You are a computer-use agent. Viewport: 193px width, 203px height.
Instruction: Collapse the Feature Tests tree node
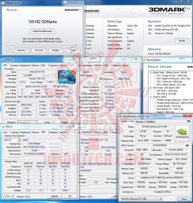click(151, 97)
